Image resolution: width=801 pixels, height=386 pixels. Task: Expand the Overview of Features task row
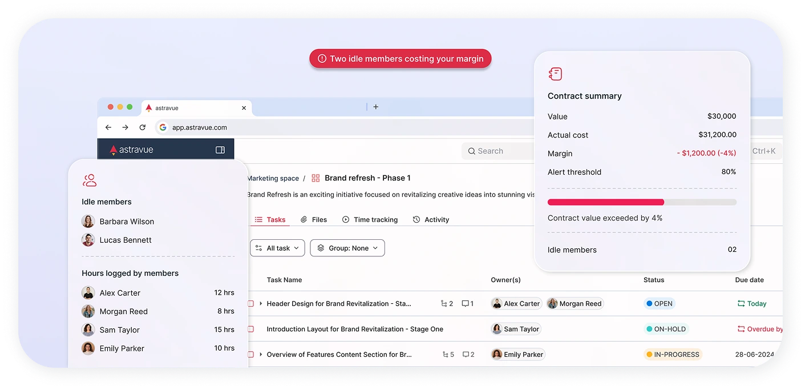pyautogui.click(x=261, y=355)
